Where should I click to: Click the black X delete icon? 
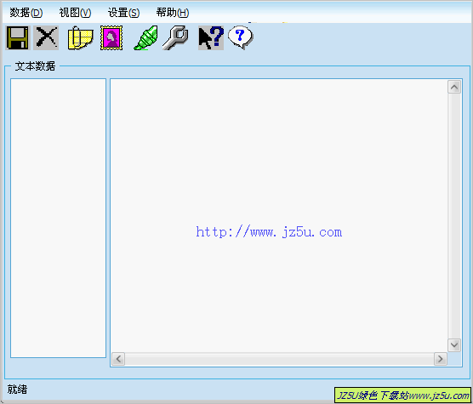pyautogui.click(x=46, y=37)
